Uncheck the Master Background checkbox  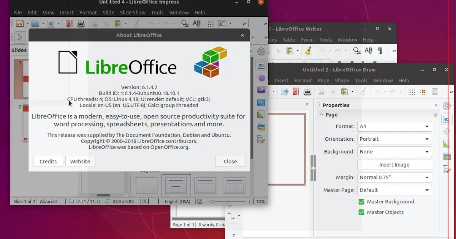[x=361, y=201]
